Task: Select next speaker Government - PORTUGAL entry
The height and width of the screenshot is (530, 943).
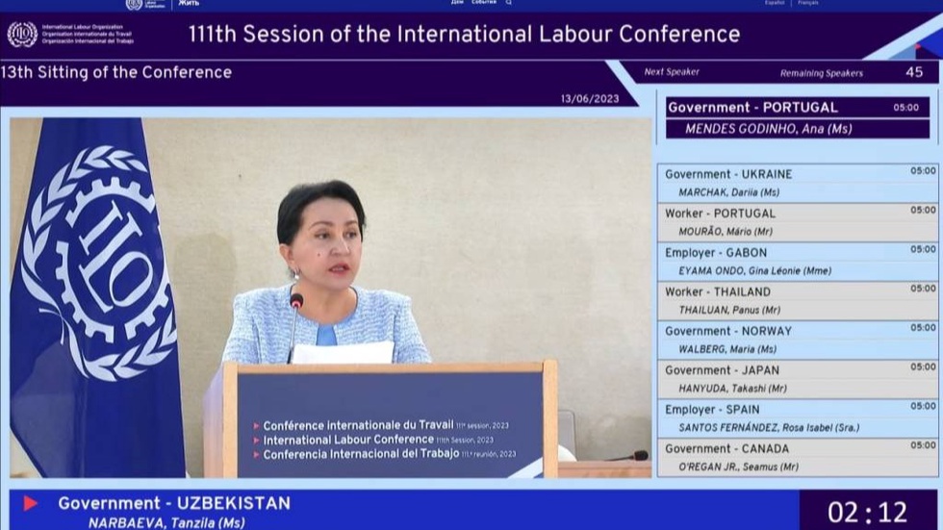Action: point(798,117)
